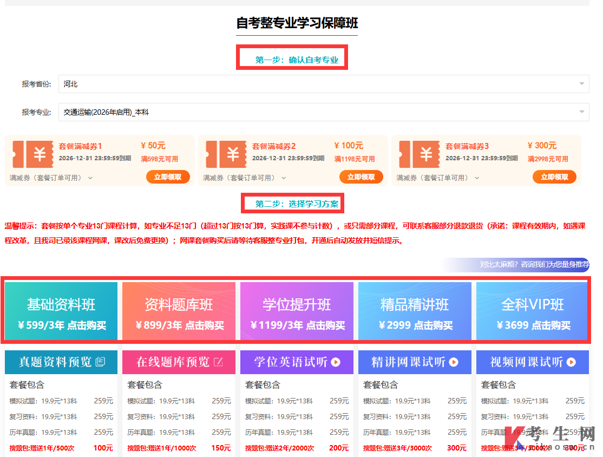Expand 满减券 details chevron under 套餐满减券3
603x457 pixels.
(477, 178)
